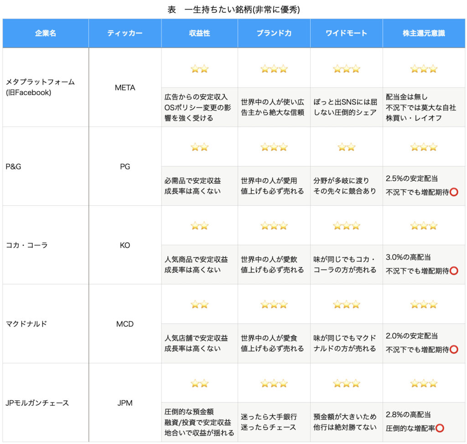Click KO's two-star 収益性 rating

point(200,225)
